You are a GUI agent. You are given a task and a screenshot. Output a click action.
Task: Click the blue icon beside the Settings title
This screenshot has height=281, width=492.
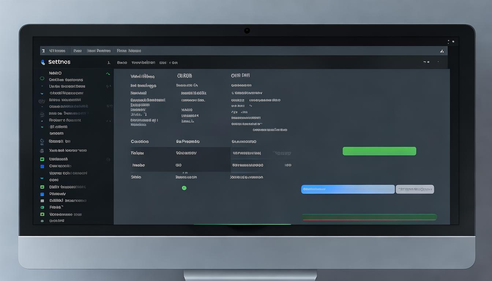click(x=43, y=62)
